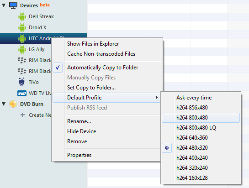Expand the Default Profile submenu arrow
The image size is (249, 188).
157,97
